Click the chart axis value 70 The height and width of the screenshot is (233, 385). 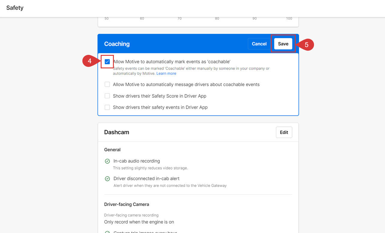coord(179,19)
